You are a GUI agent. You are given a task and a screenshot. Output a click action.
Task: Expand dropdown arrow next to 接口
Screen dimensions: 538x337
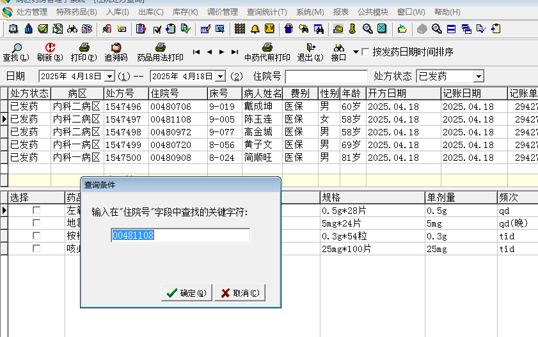click(356, 52)
